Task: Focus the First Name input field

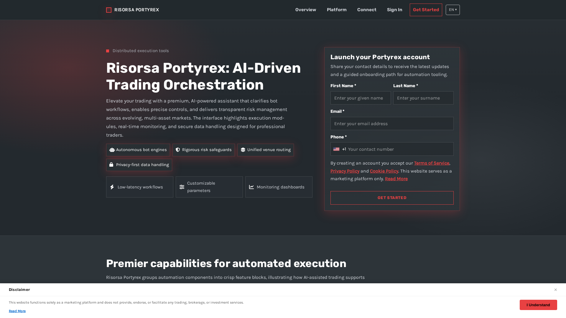Action: (361, 98)
